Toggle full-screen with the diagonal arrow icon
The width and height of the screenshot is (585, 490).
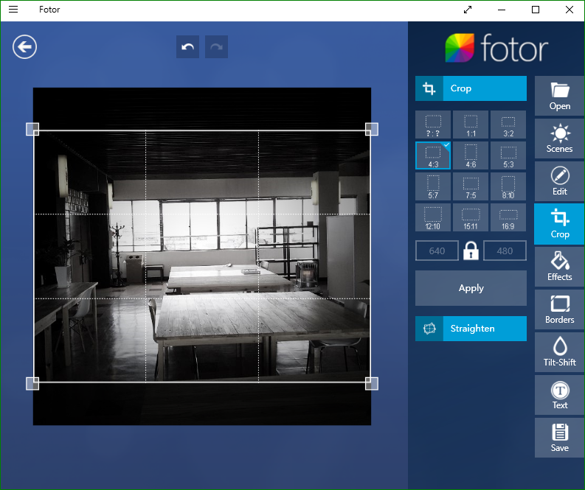468,10
